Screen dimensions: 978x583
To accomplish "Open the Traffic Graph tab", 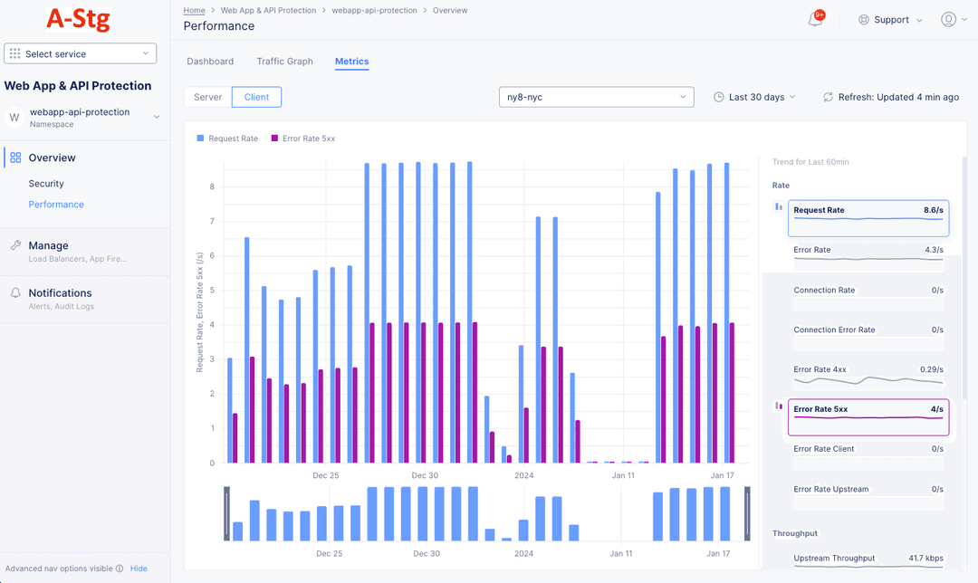I will [284, 62].
